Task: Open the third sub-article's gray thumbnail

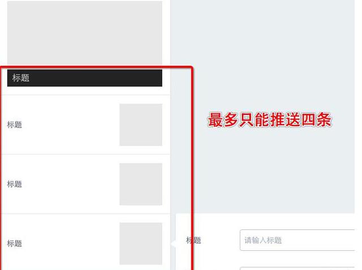Action: [x=141, y=243]
